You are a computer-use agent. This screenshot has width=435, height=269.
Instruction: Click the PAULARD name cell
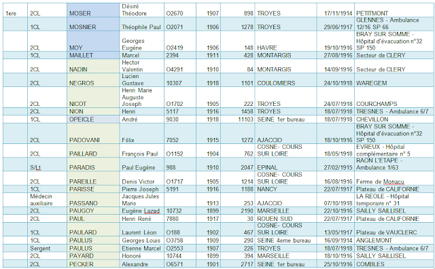pyautogui.click(x=93, y=229)
